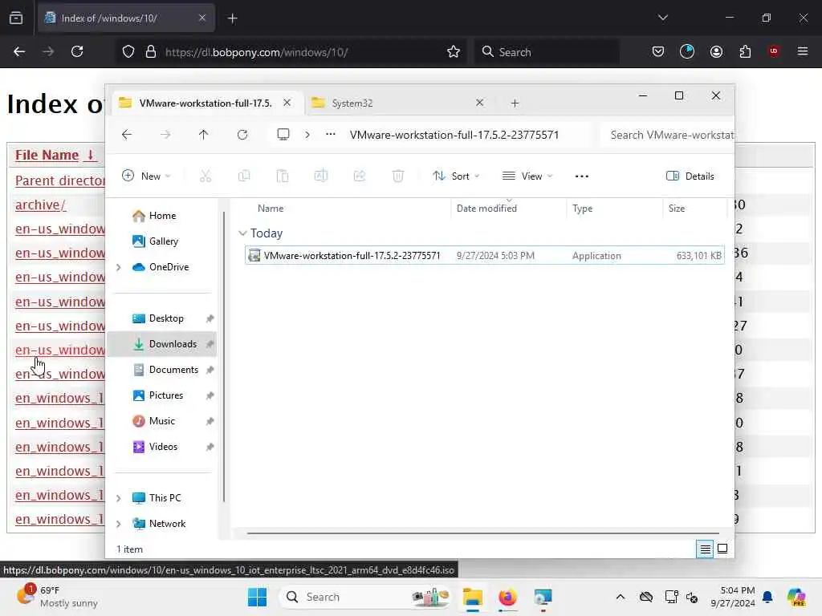Click the Delete trash icon
The height and width of the screenshot is (616, 822).
398,176
